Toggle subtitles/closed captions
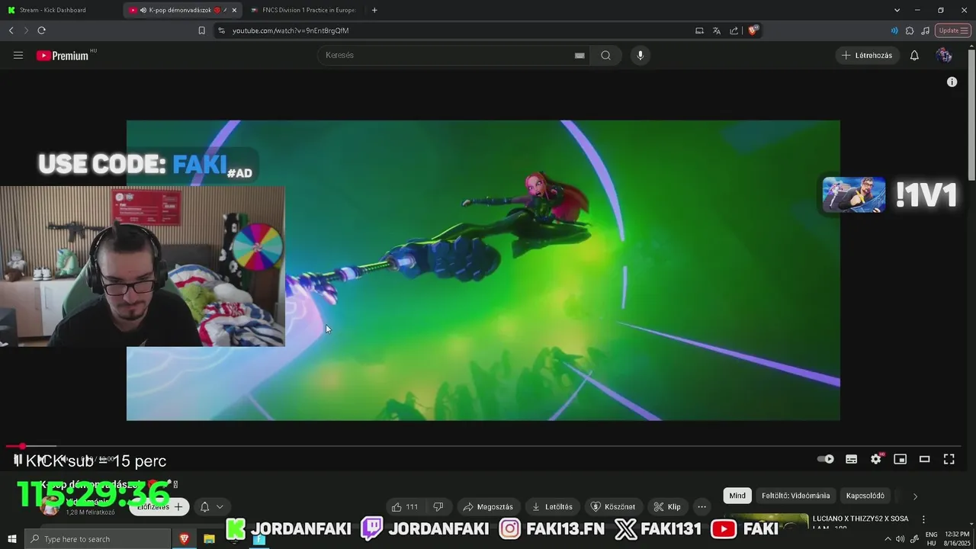976x549 pixels. [852, 459]
